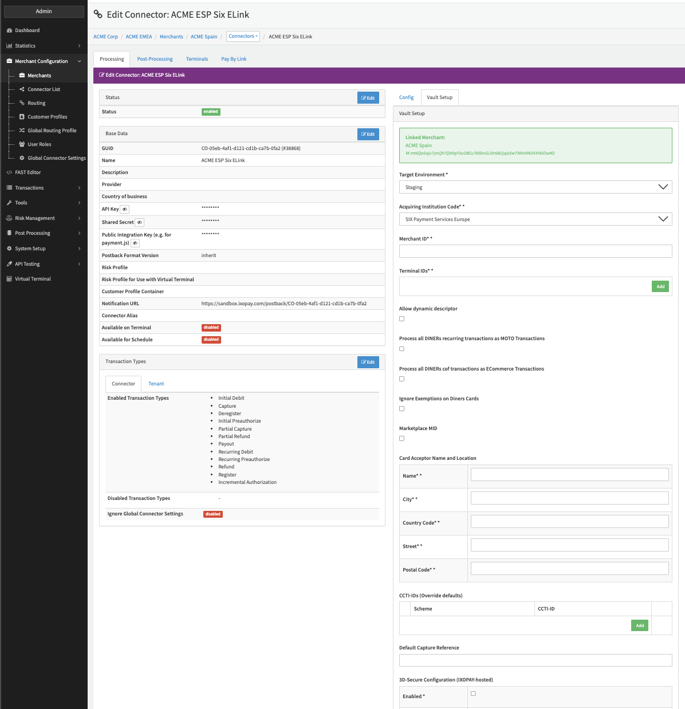
Task: Check the Marketplace MID checkbox
Action: coord(401,439)
